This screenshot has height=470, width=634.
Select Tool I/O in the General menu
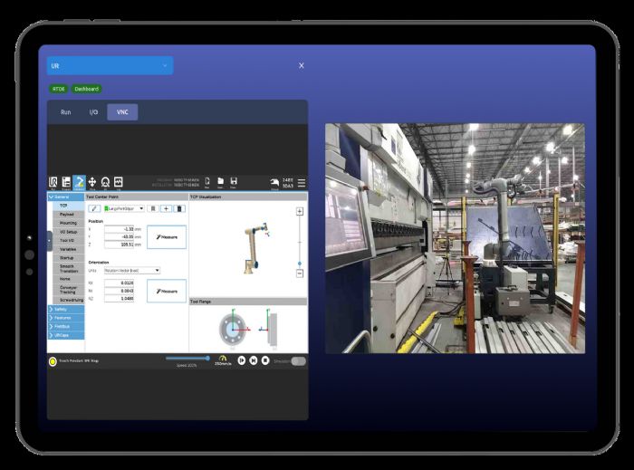click(x=68, y=241)
